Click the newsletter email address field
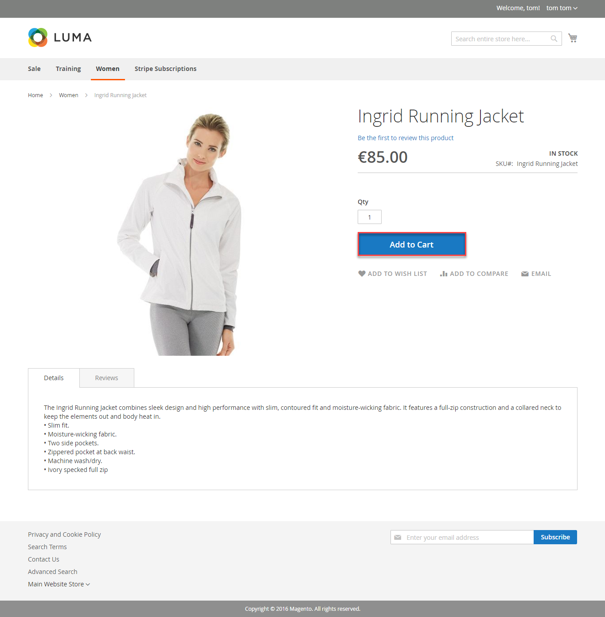This screenshot has width=605, height=617. (465, 537)
